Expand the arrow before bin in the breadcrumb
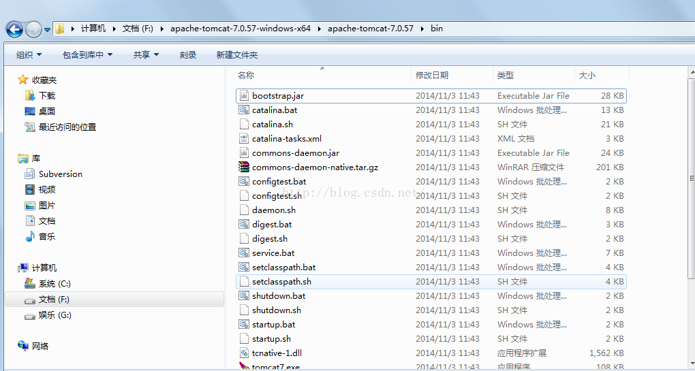 pyautogui.click(x=422, y=29)
